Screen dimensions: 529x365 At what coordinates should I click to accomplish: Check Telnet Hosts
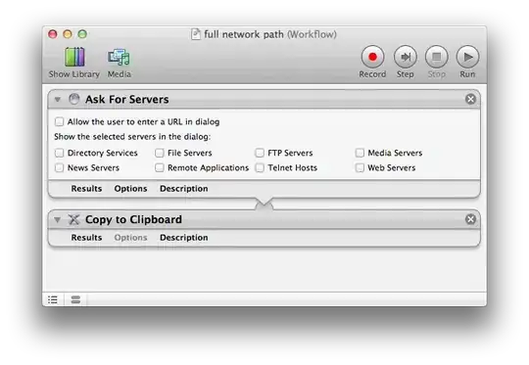[260, 168]
